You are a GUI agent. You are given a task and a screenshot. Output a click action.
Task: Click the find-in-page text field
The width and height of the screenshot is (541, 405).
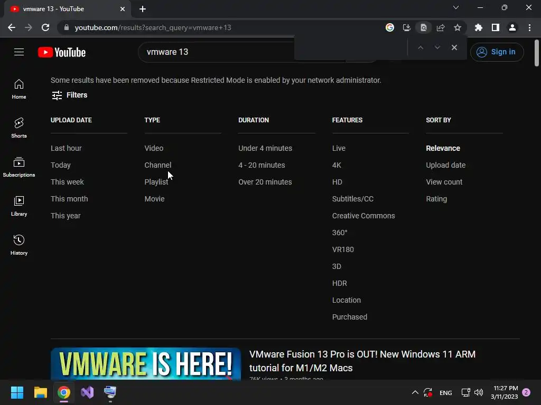tap(351, 47)
